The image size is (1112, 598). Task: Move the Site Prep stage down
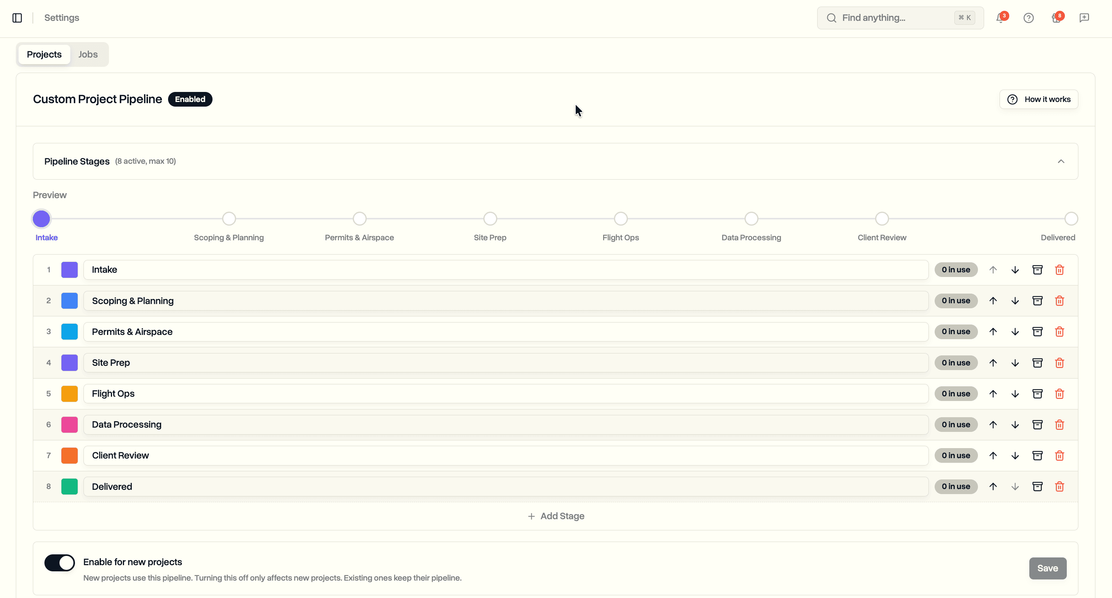[x=1015, y=362]
